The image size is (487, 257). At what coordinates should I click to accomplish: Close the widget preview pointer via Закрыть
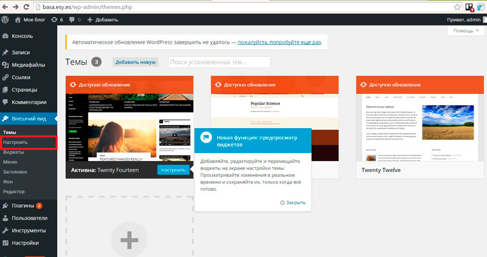pyautogui.click(x=293, y=202)
